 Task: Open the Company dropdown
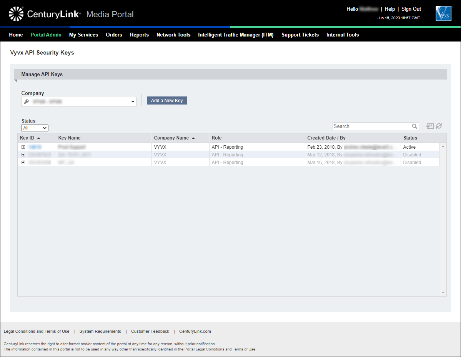[79, 102]
